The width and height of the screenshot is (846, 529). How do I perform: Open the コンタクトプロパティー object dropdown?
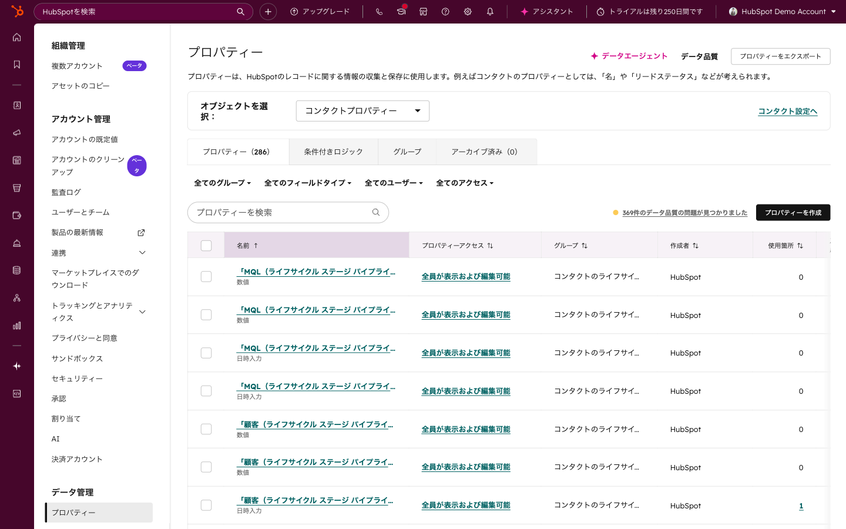(362, 111)
